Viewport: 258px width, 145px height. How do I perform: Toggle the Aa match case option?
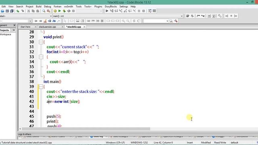54,21
